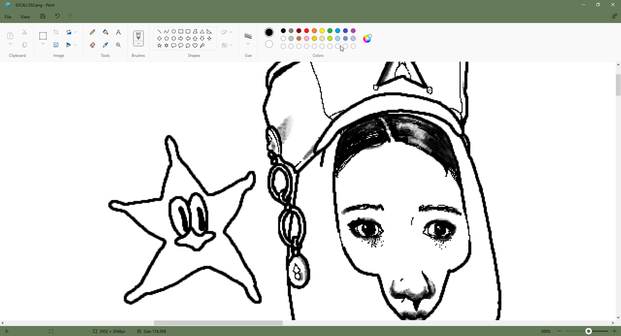Expand the Paste options arrow
This screenshot has height=336, width=621.
pyautogui.click(x=10, y=44)
